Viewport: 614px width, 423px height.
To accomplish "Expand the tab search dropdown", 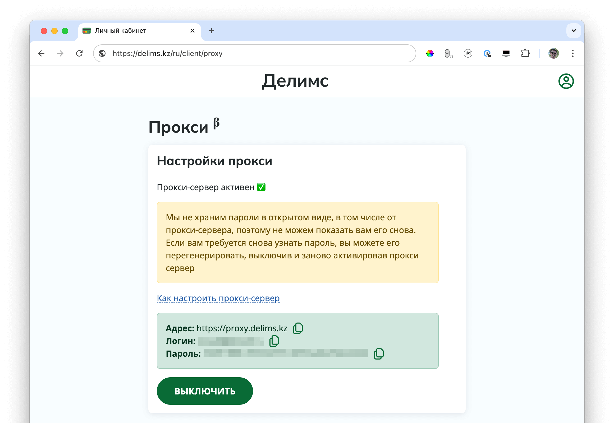I will tap(574, 31).
